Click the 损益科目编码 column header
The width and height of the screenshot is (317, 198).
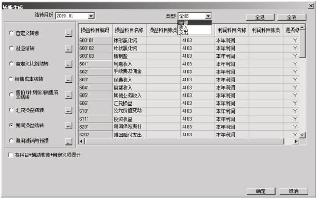click(95, 30)
